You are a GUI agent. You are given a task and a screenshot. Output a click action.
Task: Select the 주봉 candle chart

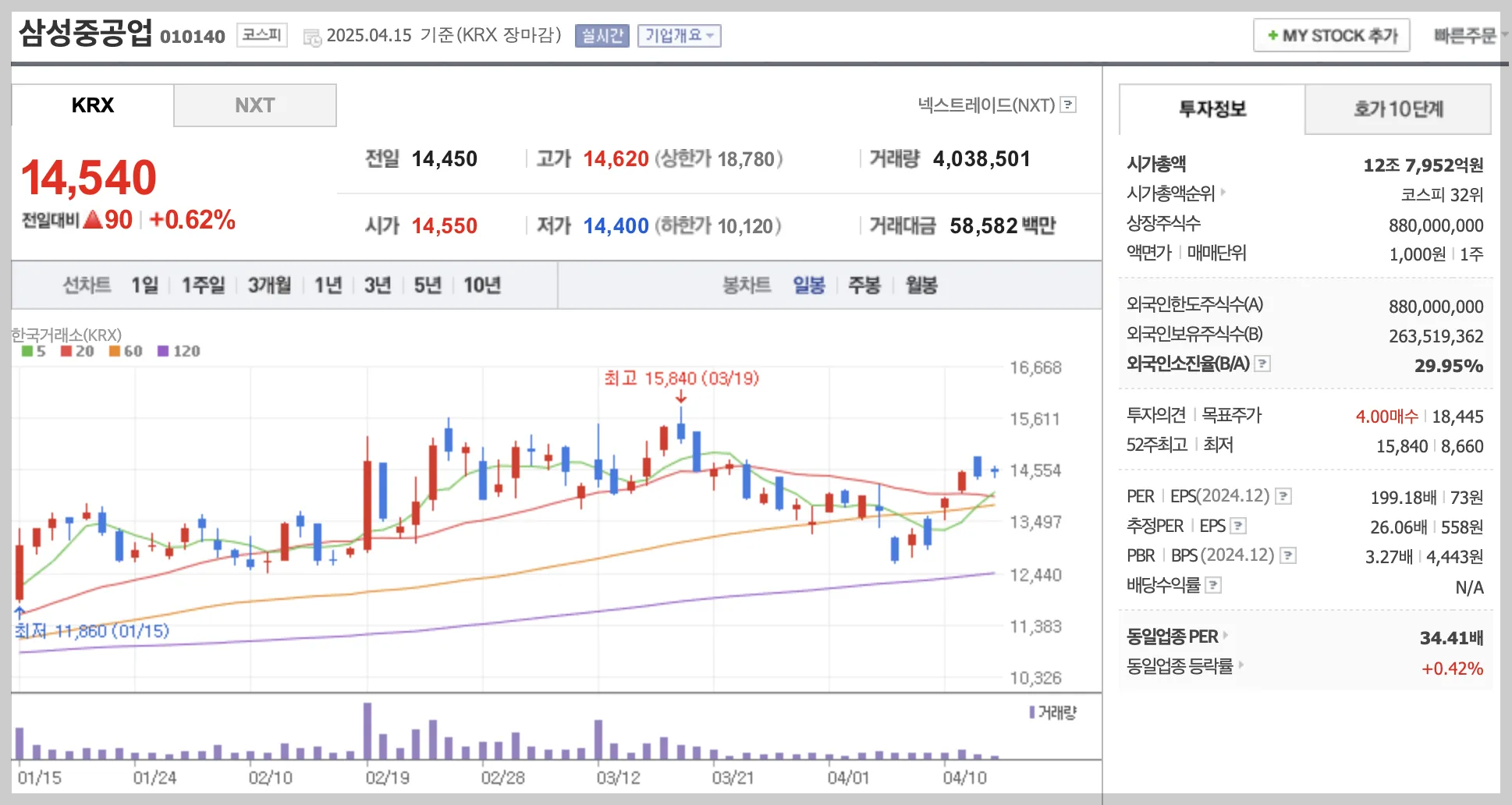[864, 285]
